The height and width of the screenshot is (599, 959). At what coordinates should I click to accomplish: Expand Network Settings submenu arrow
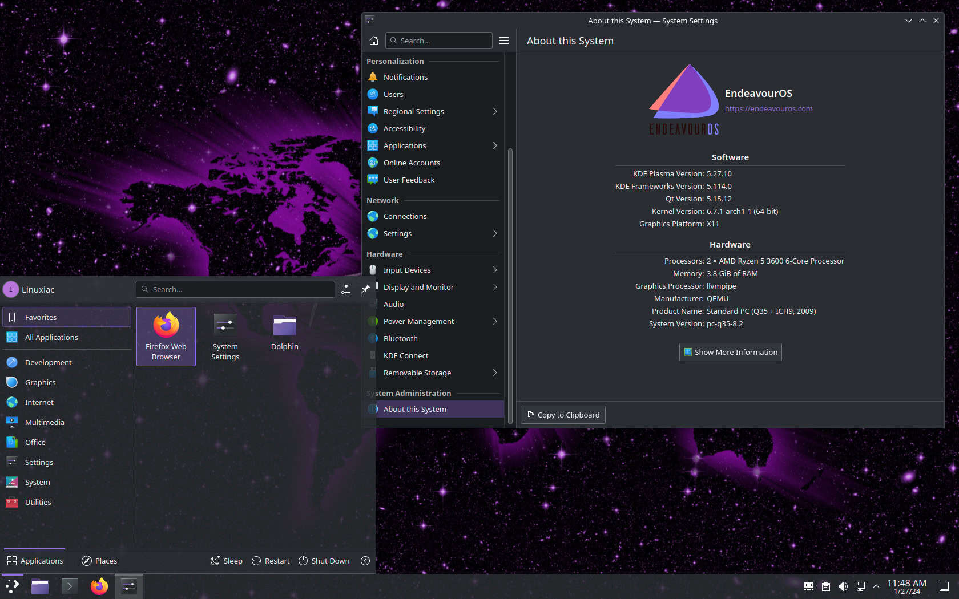coord(495,233)
